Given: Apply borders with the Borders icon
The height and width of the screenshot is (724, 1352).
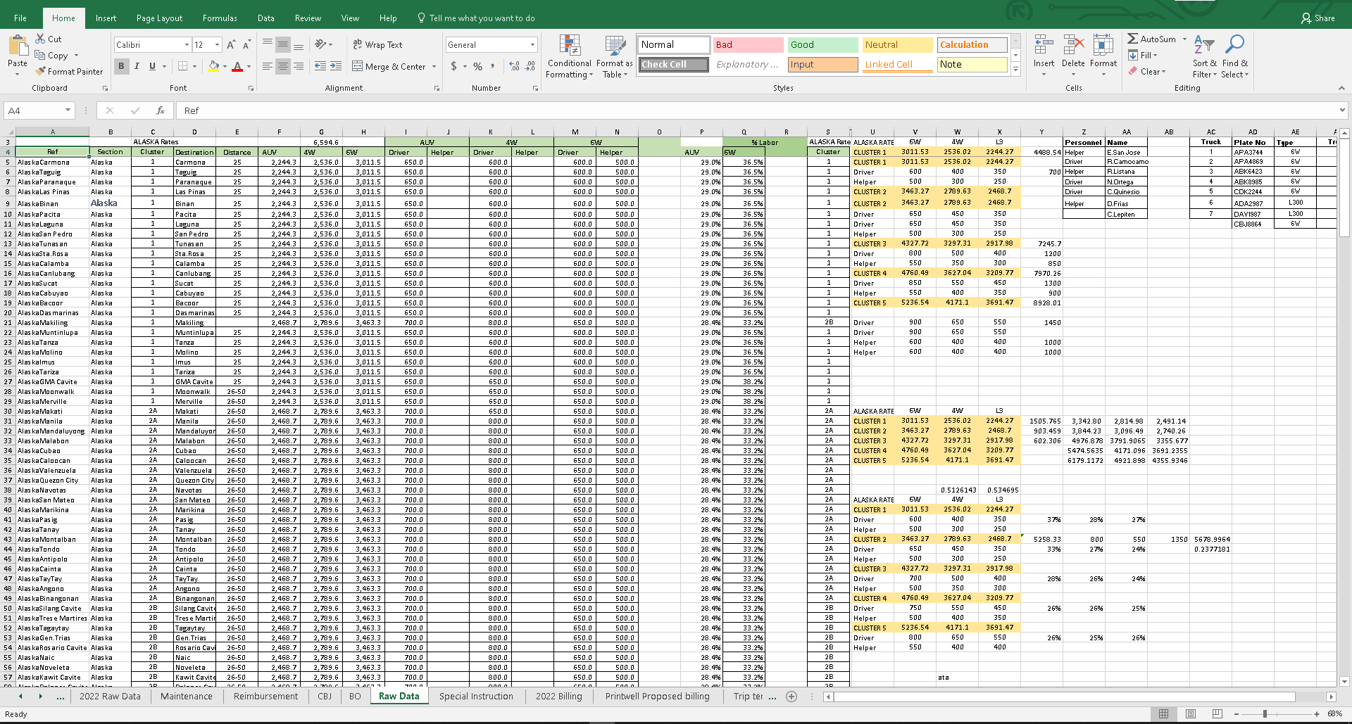Looking at the screenshot, I should 182,66.
